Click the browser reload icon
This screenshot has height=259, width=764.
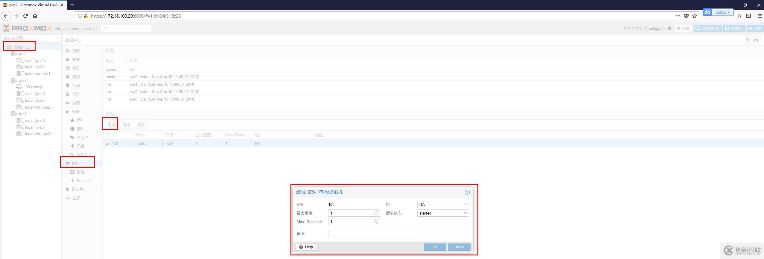coord(25,16)
